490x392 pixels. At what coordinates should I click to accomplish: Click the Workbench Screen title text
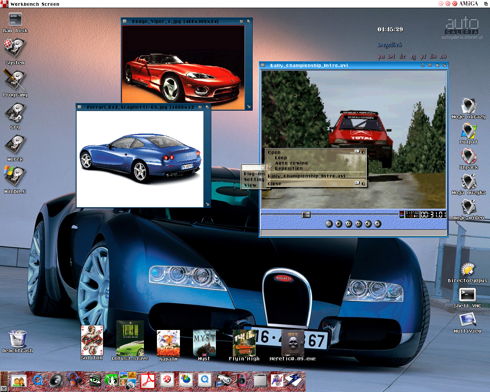coord(35,4)
